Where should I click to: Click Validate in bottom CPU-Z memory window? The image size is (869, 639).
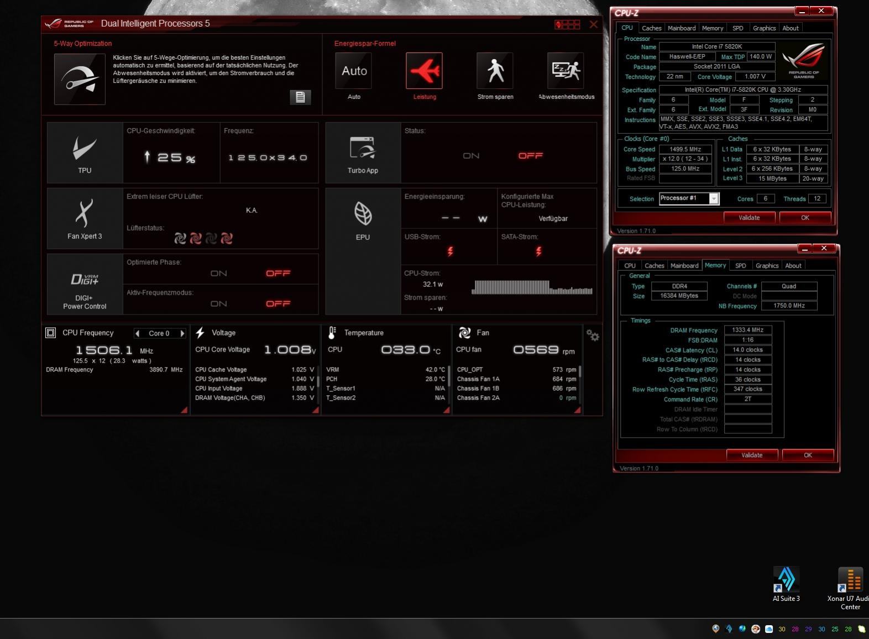pos(752,455)
